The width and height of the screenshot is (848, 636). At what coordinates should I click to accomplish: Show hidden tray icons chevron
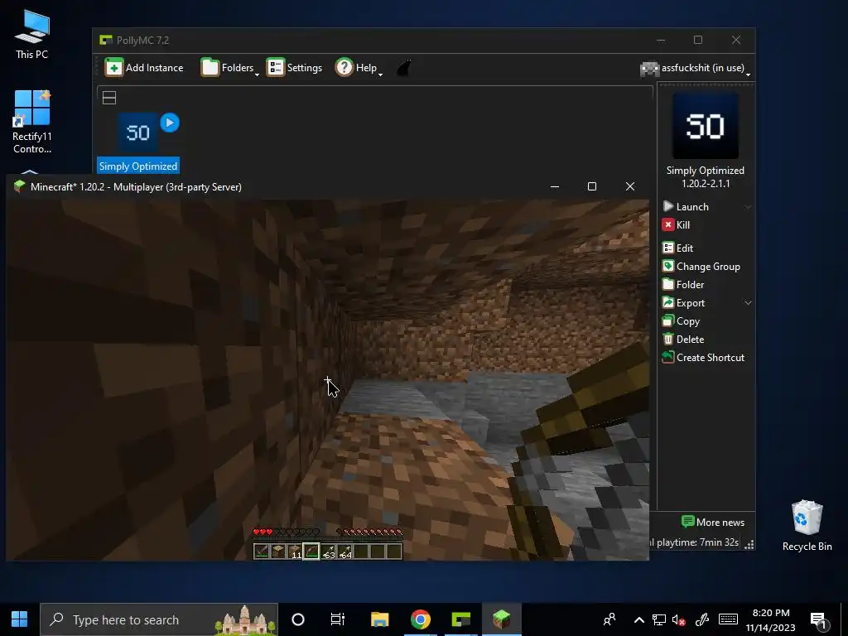[638, 619]
